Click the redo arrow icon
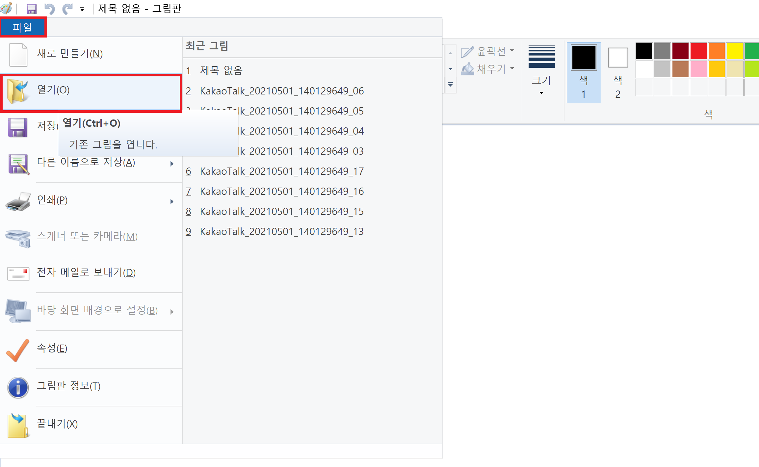The width and height of the screenshot is (759, 467). click(67, 9)
